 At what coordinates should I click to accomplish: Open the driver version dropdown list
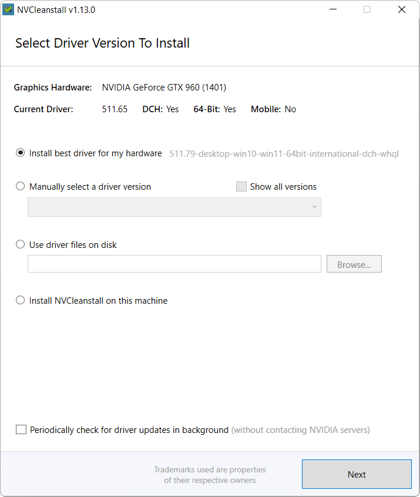[174, 207]
